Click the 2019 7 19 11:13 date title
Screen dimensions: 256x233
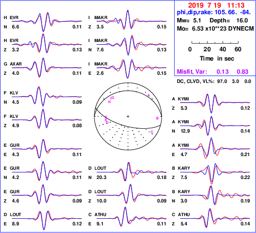tap(216, 5)
